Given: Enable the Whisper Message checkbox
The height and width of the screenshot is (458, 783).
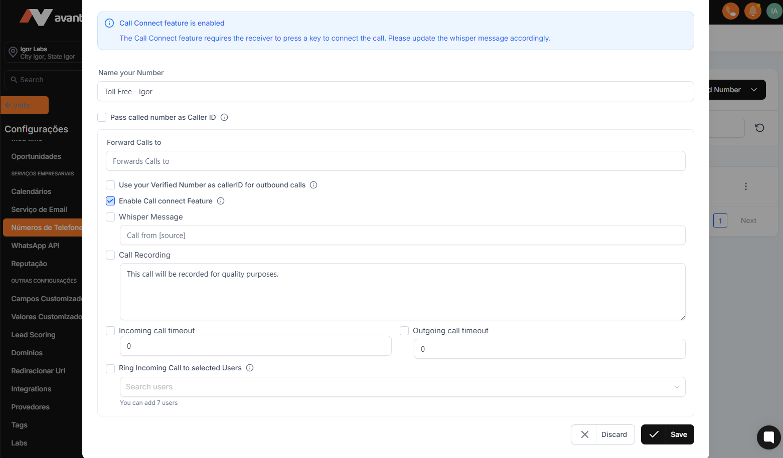Looking at the screenshot, I should pyautogui.click(x=110, y=217).
